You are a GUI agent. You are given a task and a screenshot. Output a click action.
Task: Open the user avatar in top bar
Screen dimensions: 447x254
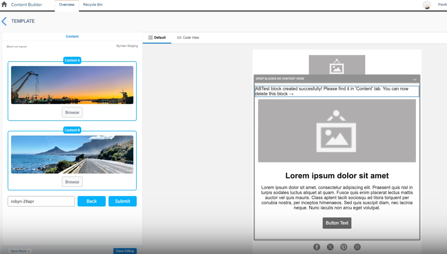tap(427, 5)
